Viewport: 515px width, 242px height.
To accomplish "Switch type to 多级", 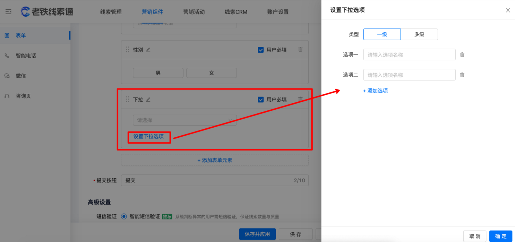I will click(419, 34).
